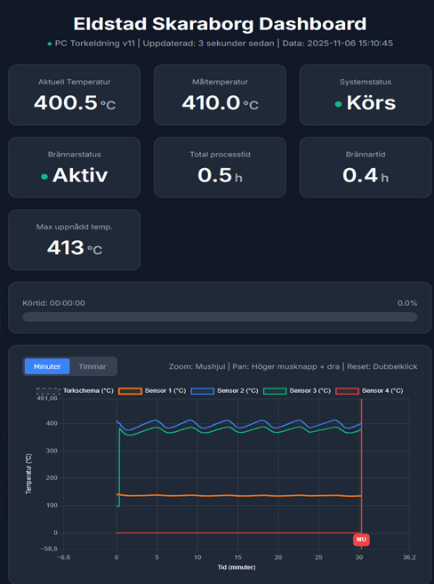Click the Körtid progress bar
The height and width of the screenshot is (584, 434).
click(x=220, y=317)
